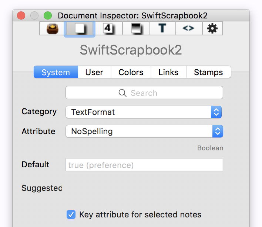
Task: Open the Export inspector angle brackets icon
Action: point(188,28)
